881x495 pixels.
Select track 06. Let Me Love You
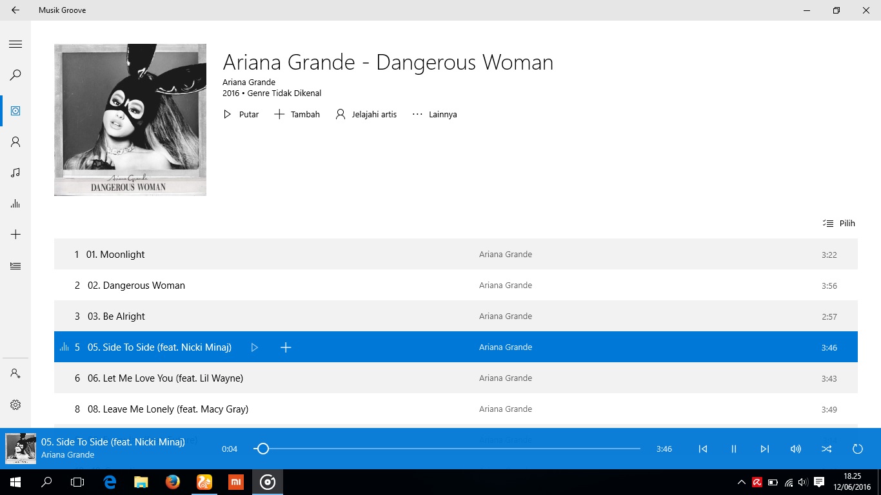click(456, 378)
